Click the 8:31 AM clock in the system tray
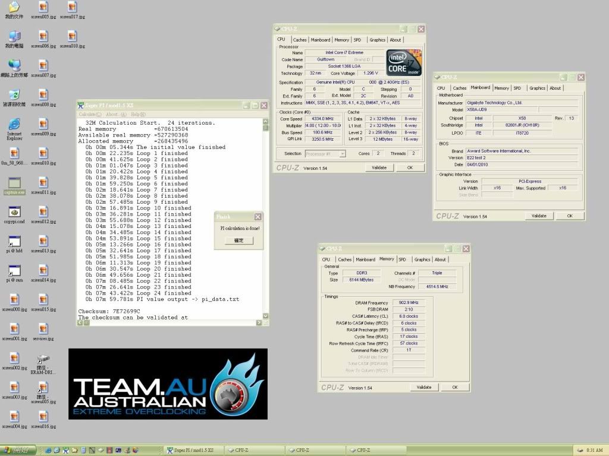This screenshot has height=456, width=609. pyautogui.click(x=594, y=450)
